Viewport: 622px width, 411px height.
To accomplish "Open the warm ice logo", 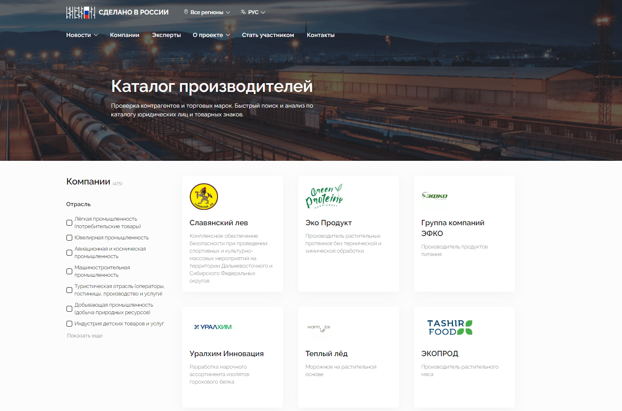I will pos(319,328).
